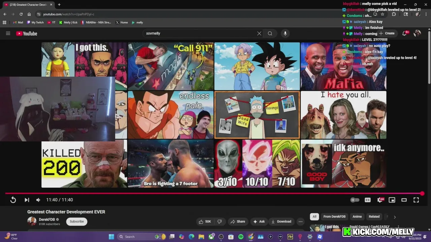Download the video
This screenshot has height=242, width=431.
[x=281, y=221]
